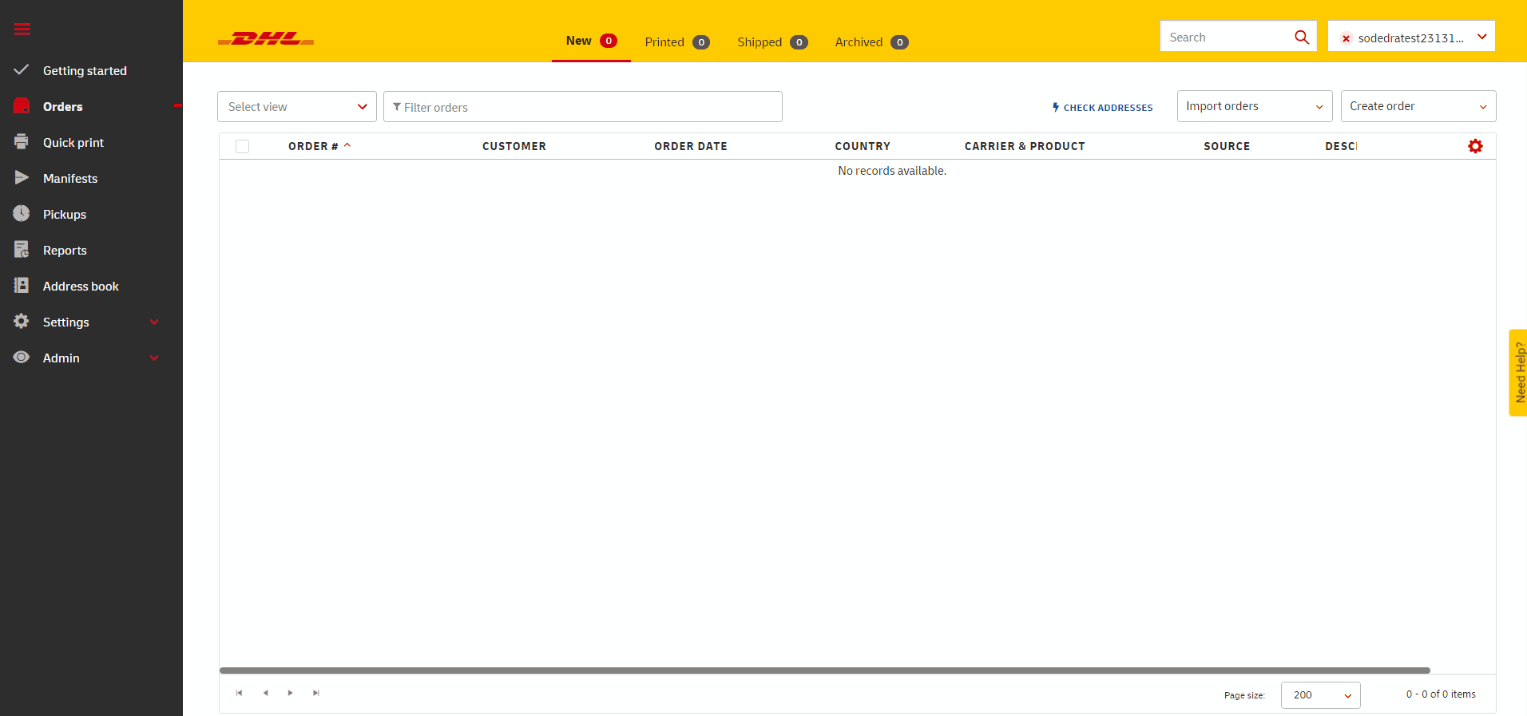Click the Orders box icon
The width and height of the screenshot is (1527, 716).
22,105
